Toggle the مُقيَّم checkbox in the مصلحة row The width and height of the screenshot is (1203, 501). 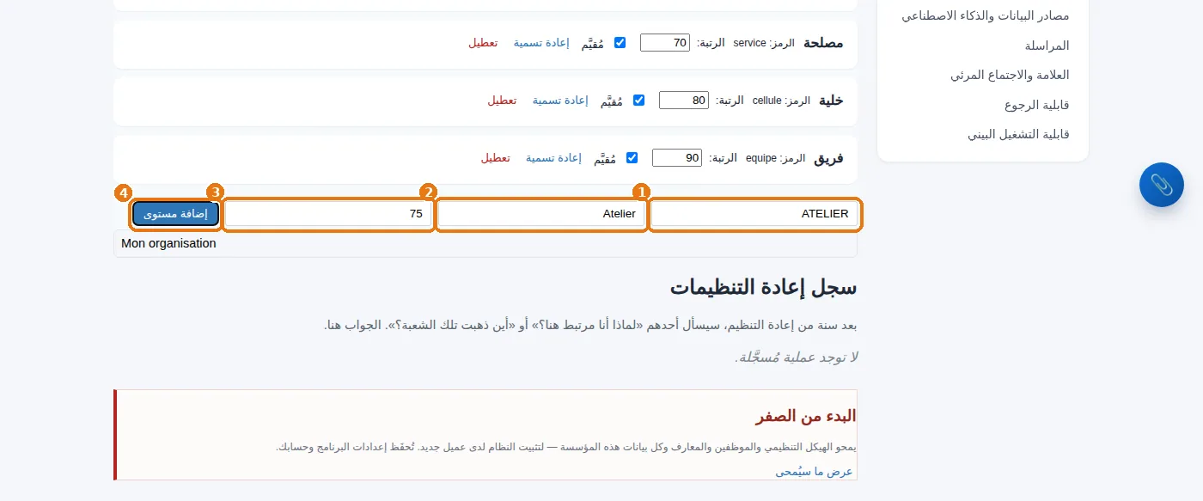point(620,42)
